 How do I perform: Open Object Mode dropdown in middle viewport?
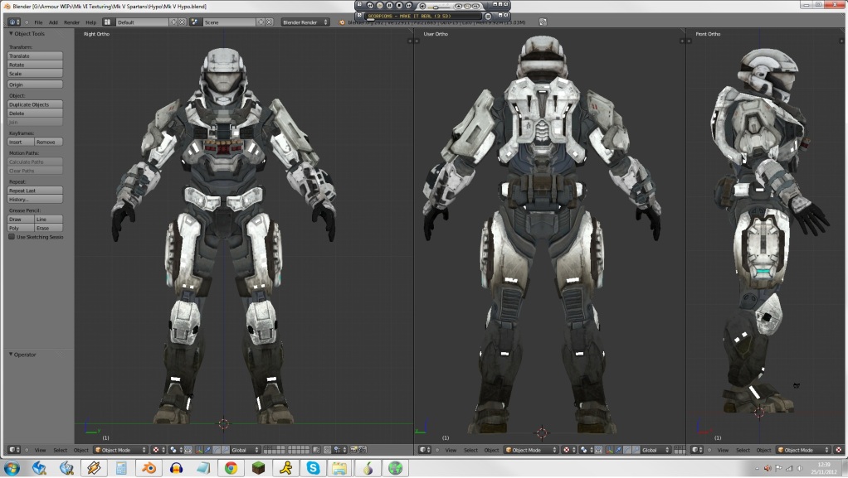coord(531,450)
